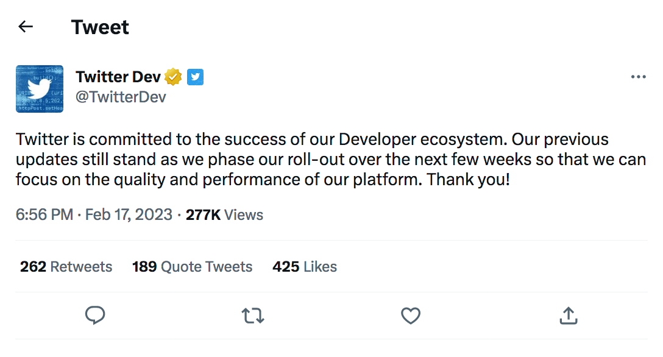Click the Tweet page heading
Screen dimensions: 663x357
(x=100, y=27)
